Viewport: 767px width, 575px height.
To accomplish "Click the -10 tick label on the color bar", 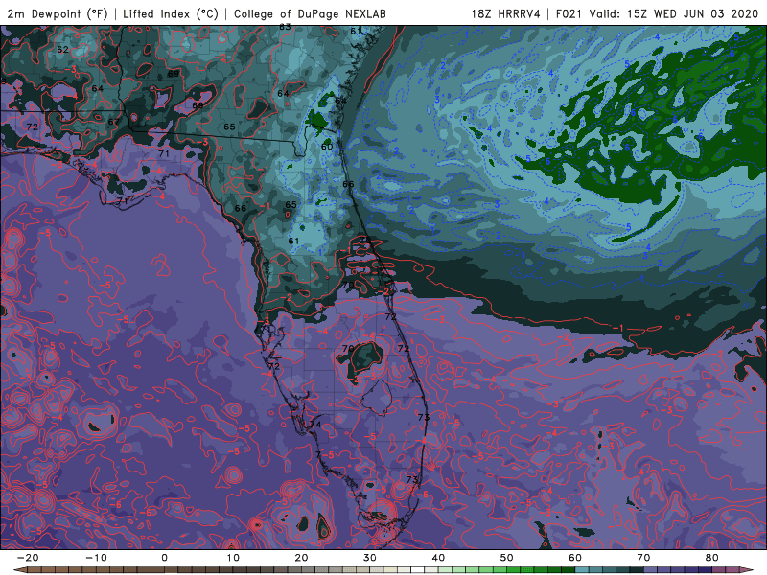I will click(96, 558).
